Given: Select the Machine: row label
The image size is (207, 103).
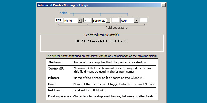Looking at the screenshot, I should 55,62.
